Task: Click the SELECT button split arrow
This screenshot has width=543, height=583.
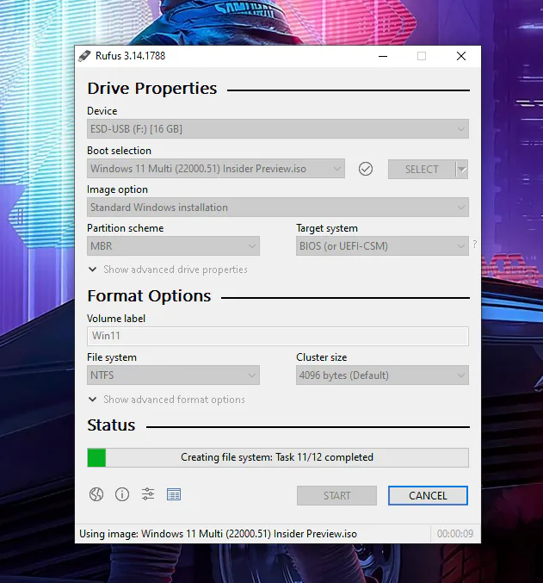Action: 462,170
